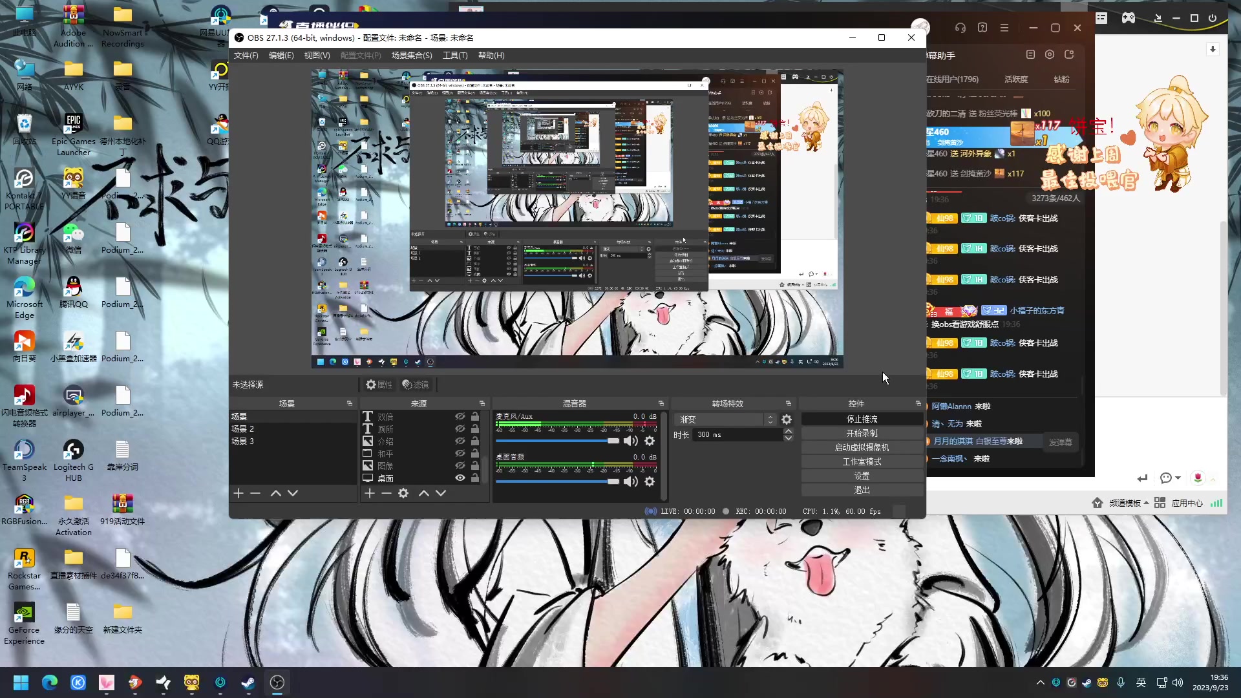The height and width of the screenshot is (698, 1241).
Task: Open transition properties gear next to 渐变
Action: 787,419
